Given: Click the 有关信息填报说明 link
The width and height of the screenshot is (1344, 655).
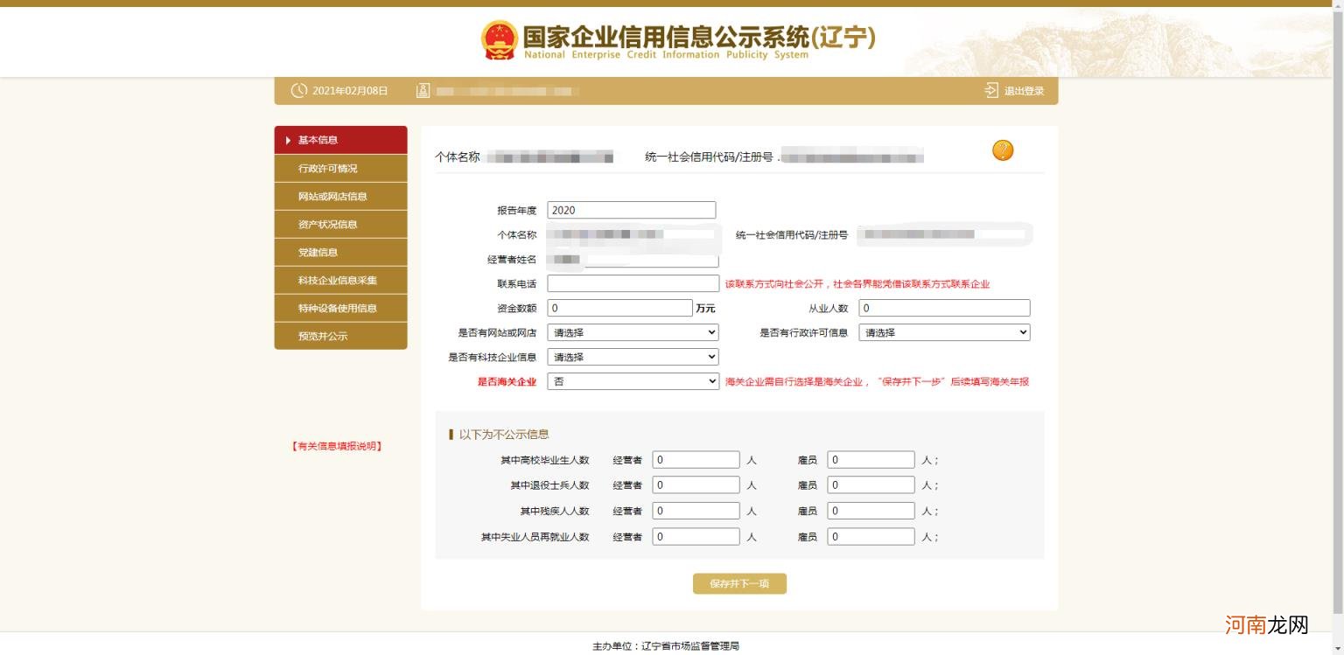Looking at the screenshot, I should point(337,446).
